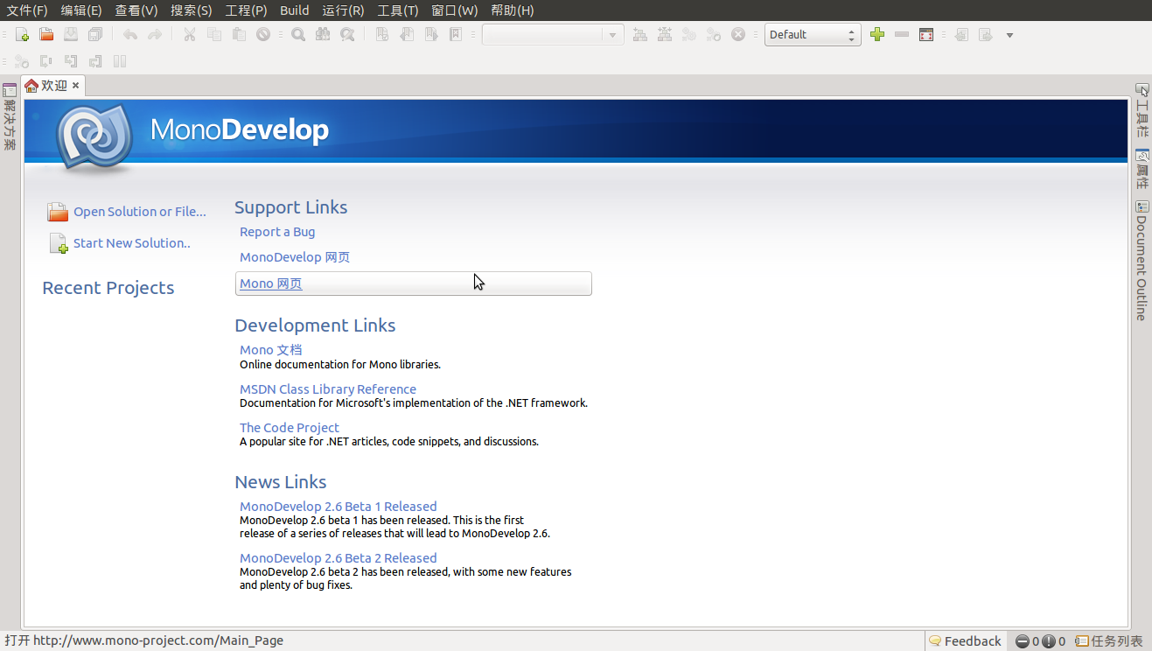Open the 查看(V) menu
Viewport: 1152px width, 651px height.
[136, 10]
